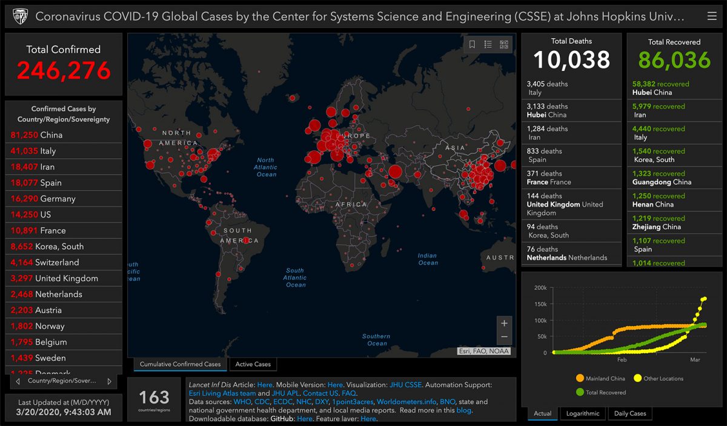
Task: Click the '58,382 recovered Hubei China' entry
Action: pyautogui.click(x=674, y=88)
